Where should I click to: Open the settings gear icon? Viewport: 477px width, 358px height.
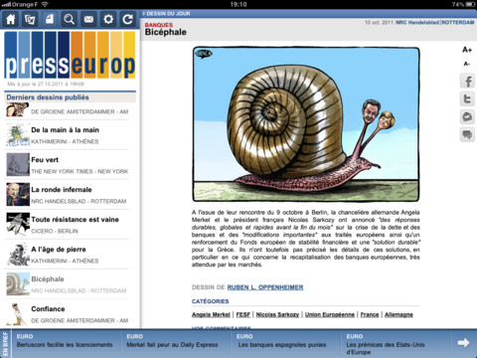[108, 20]
